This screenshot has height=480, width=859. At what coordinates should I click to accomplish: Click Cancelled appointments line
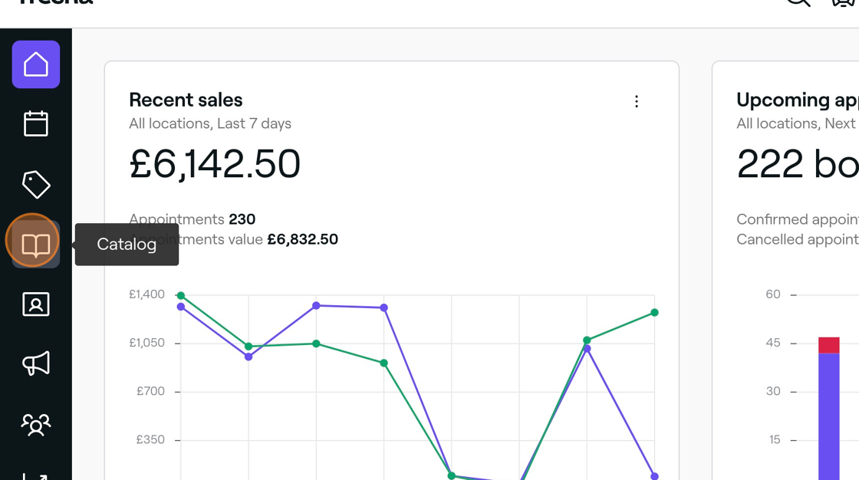point(798,239)
